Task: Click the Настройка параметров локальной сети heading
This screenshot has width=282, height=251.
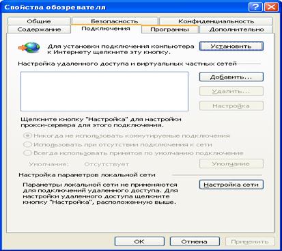Action: (87, 175)
